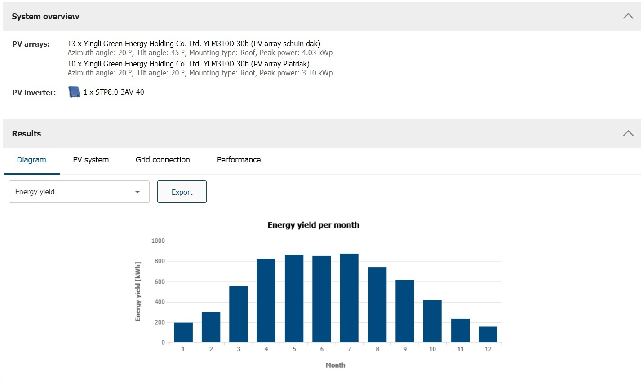Go to the Performance tab
Screen dimensions: 643x382
click(x=239, y=160)
